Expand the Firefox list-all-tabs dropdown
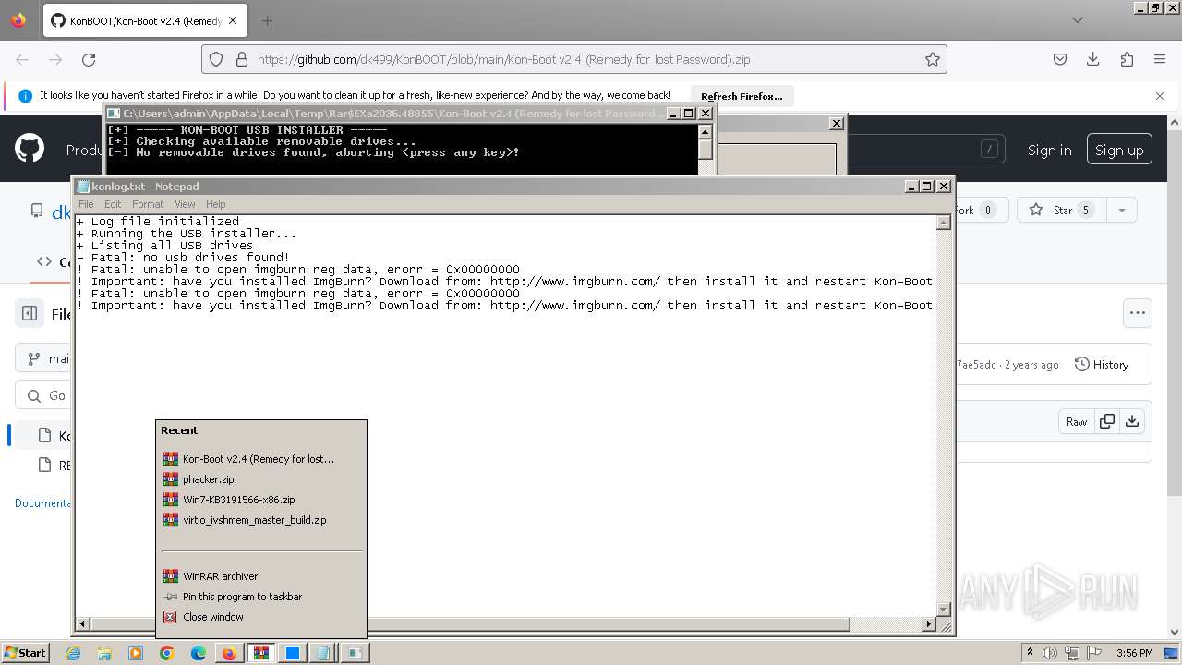Viewport: 1182px width, 665px height. click(1078, 20)
